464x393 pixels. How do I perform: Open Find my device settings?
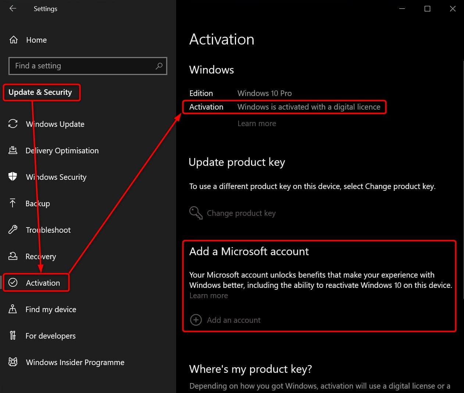(x=51, y=310)
